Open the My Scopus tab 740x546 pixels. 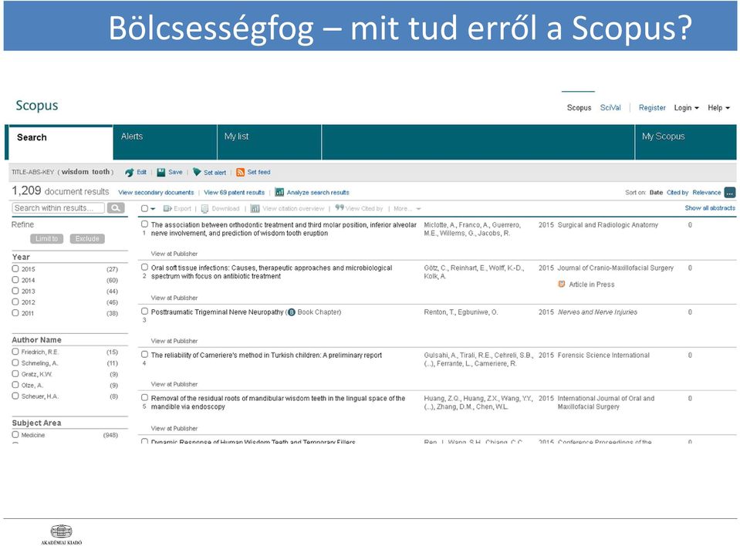click(685, 143)
